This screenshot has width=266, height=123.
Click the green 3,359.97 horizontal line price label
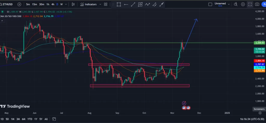[x=259, y=43]
